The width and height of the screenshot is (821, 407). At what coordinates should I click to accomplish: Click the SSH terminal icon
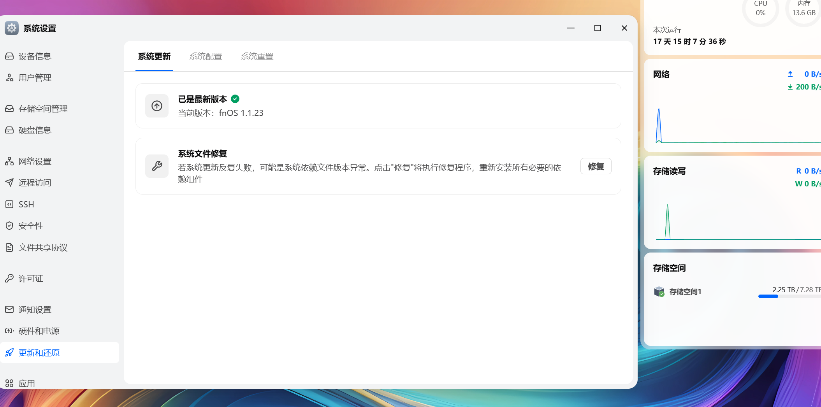click(x=9, y=204)
